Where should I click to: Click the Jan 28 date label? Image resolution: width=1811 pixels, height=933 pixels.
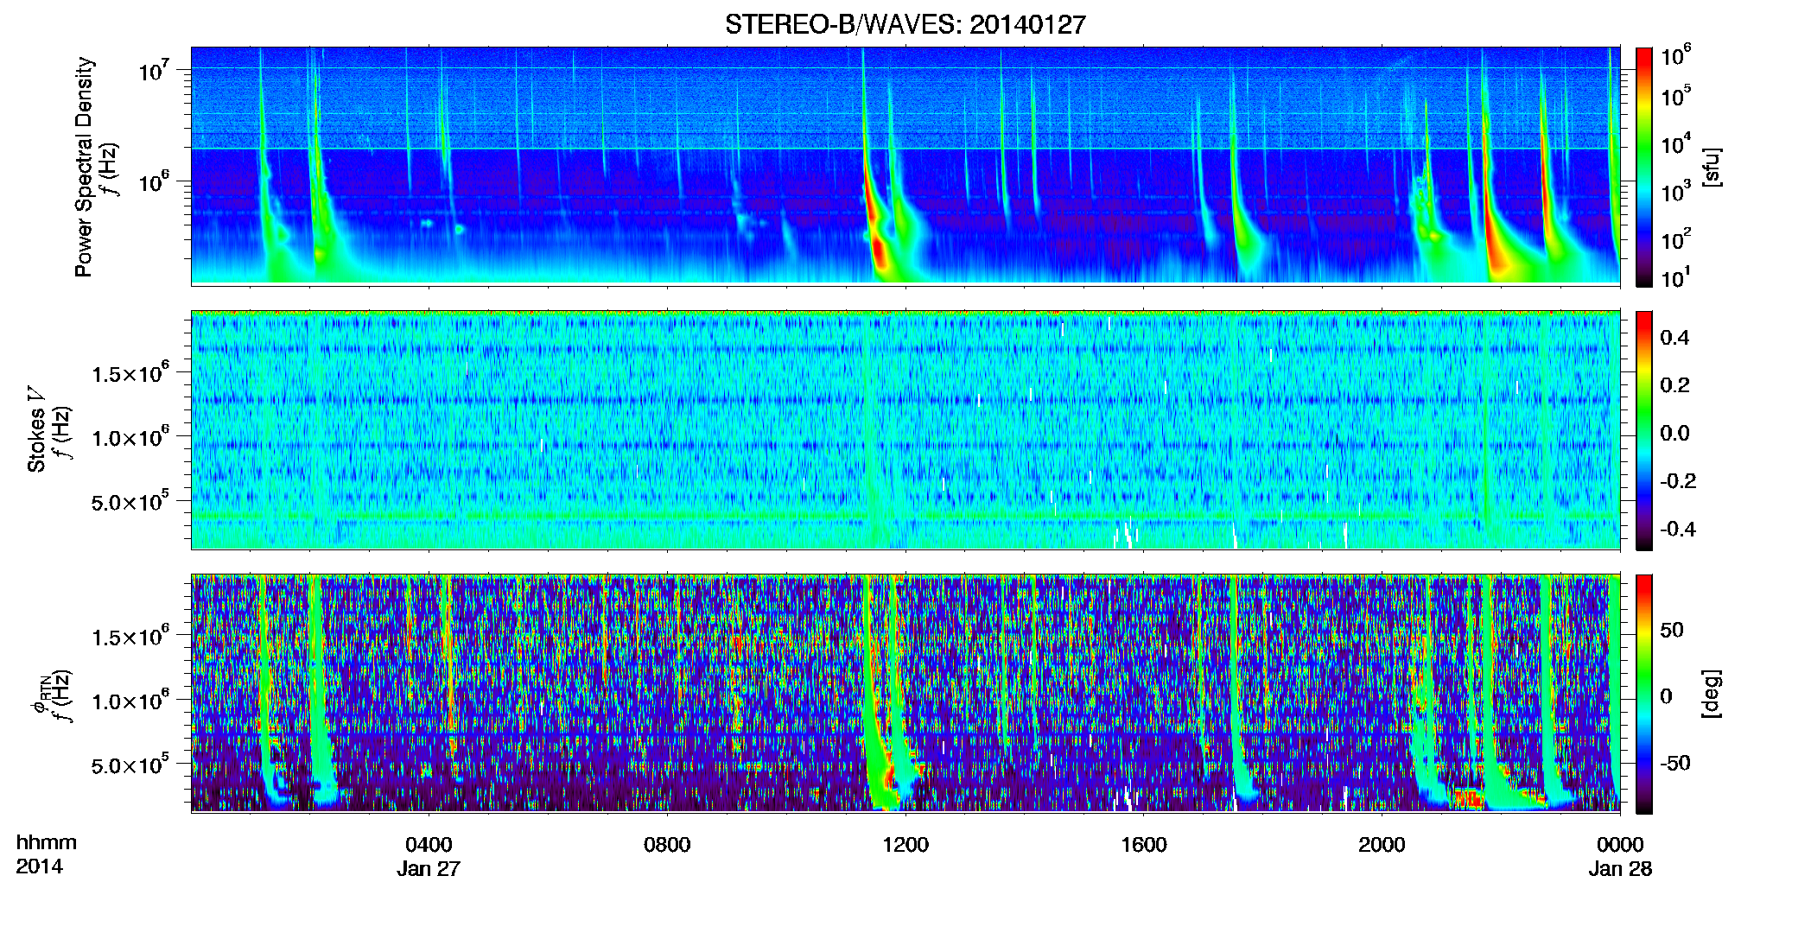pyautogui.click(x=1620, y=868)
